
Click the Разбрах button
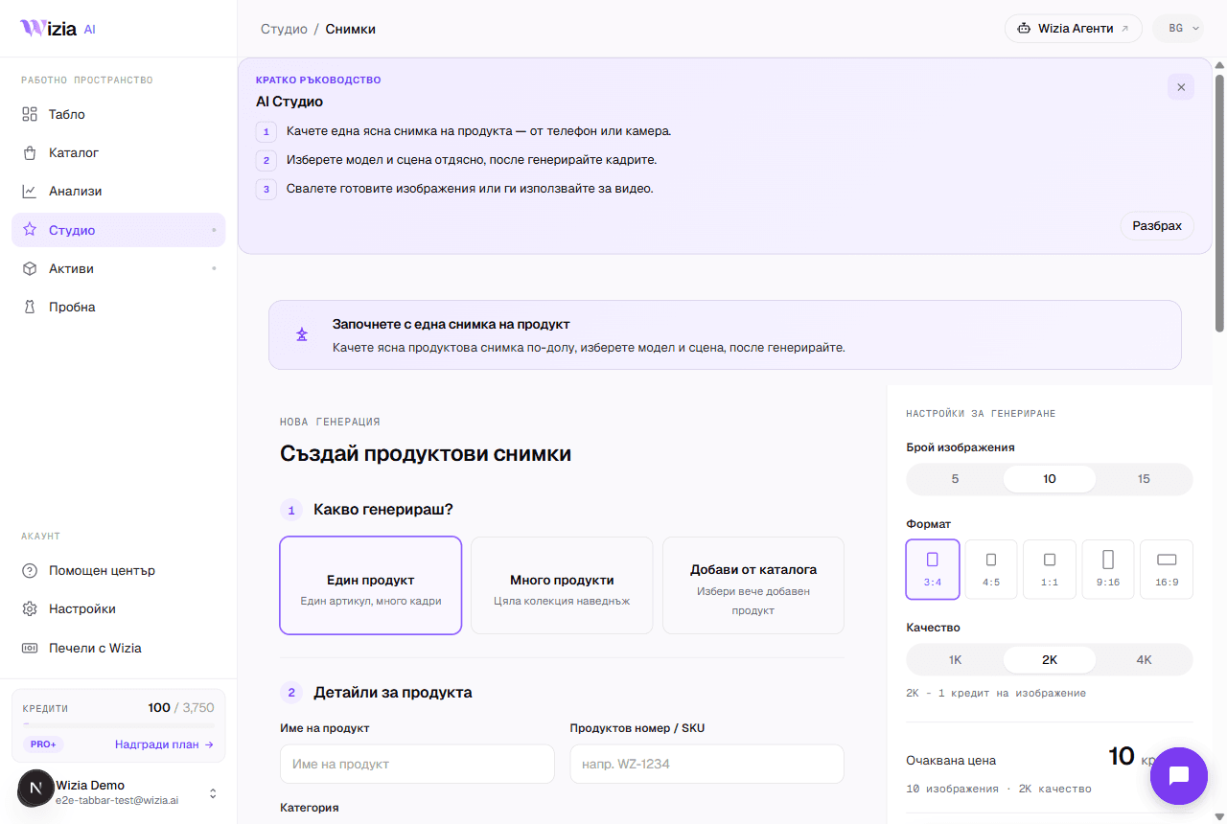pyautogui.click(x=1157, y=226)
